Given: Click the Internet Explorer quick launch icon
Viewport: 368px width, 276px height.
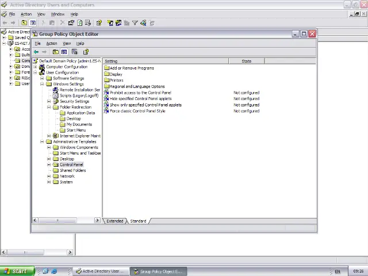Looking at the screenshot, I should [x=54, y=271].
